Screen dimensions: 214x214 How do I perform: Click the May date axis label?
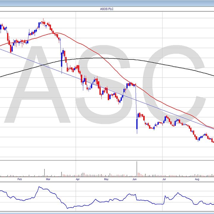[106, 179]
